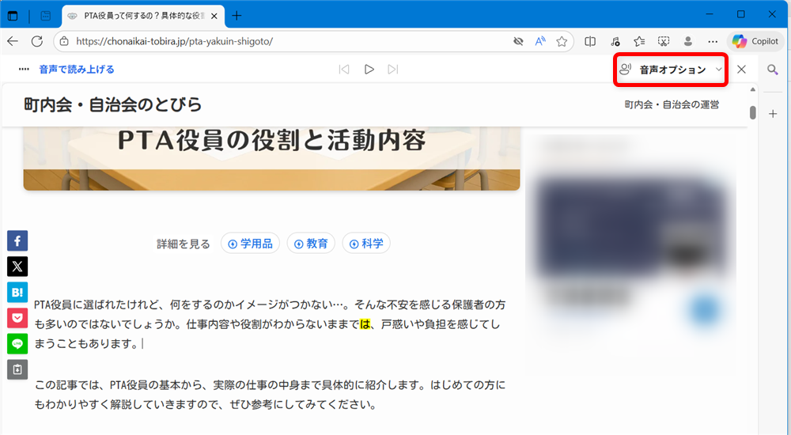
Task: Select the 学用品 tag
Action: (250, 244)
